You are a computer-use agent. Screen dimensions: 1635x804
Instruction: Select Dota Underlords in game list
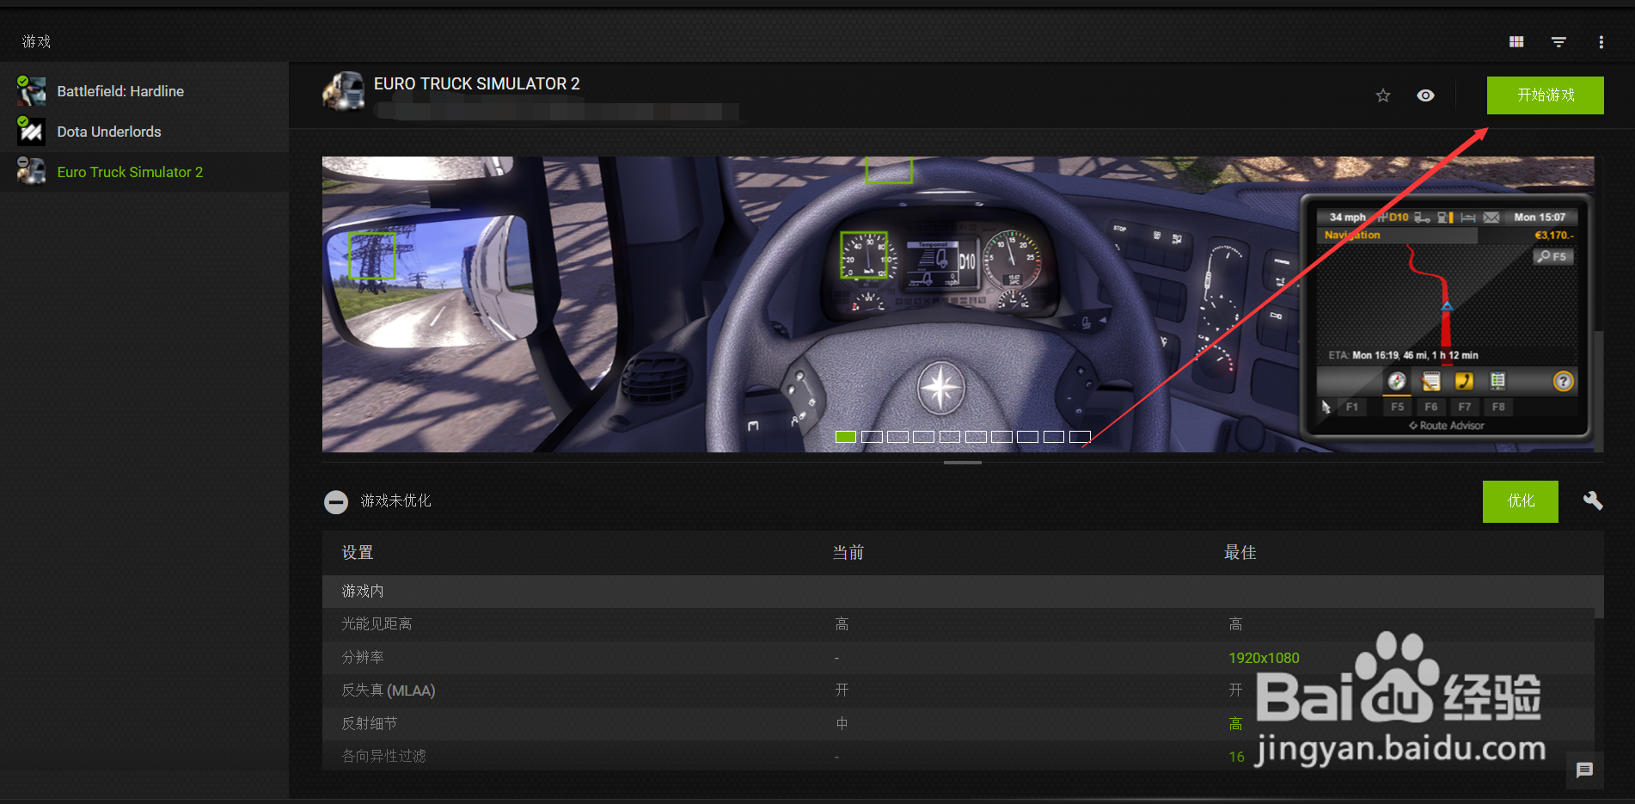(x=144, y=132)
